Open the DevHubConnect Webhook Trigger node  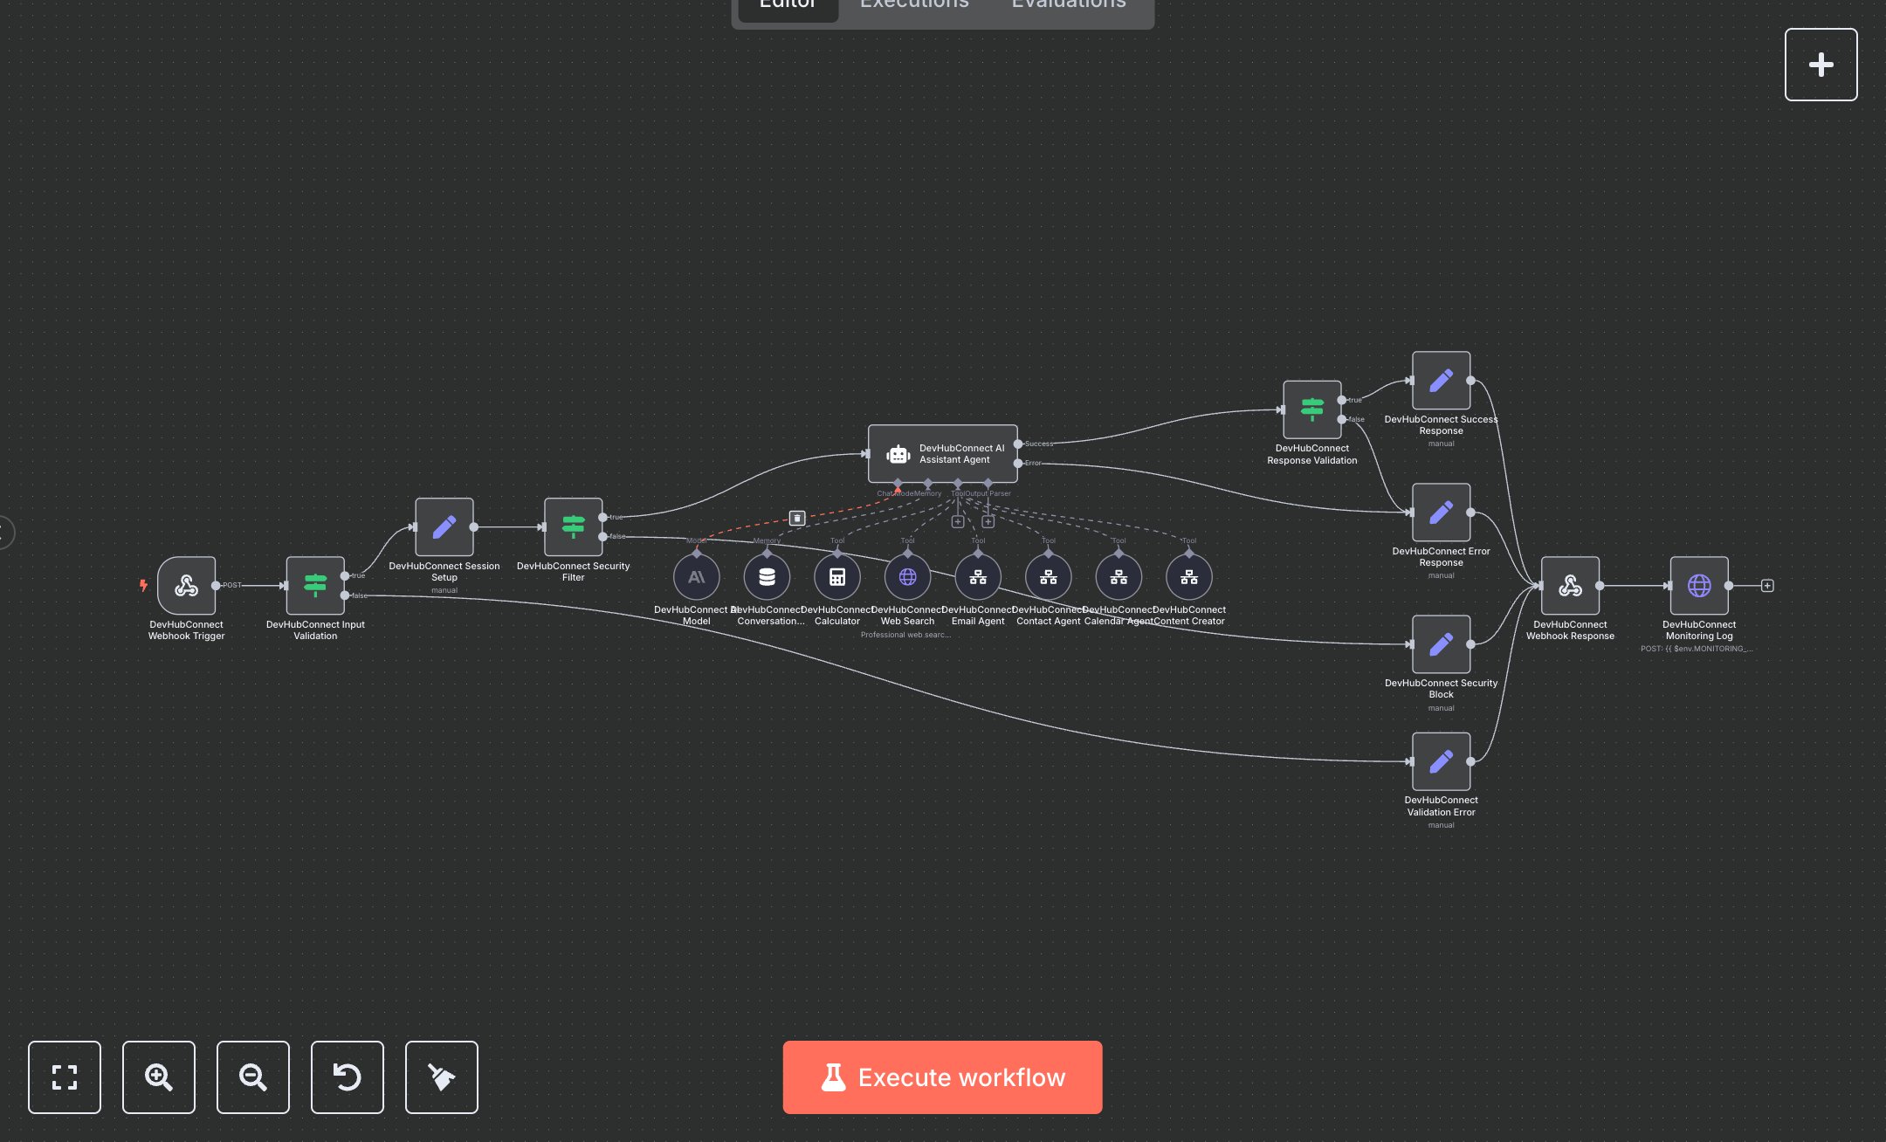coord(187,586)
